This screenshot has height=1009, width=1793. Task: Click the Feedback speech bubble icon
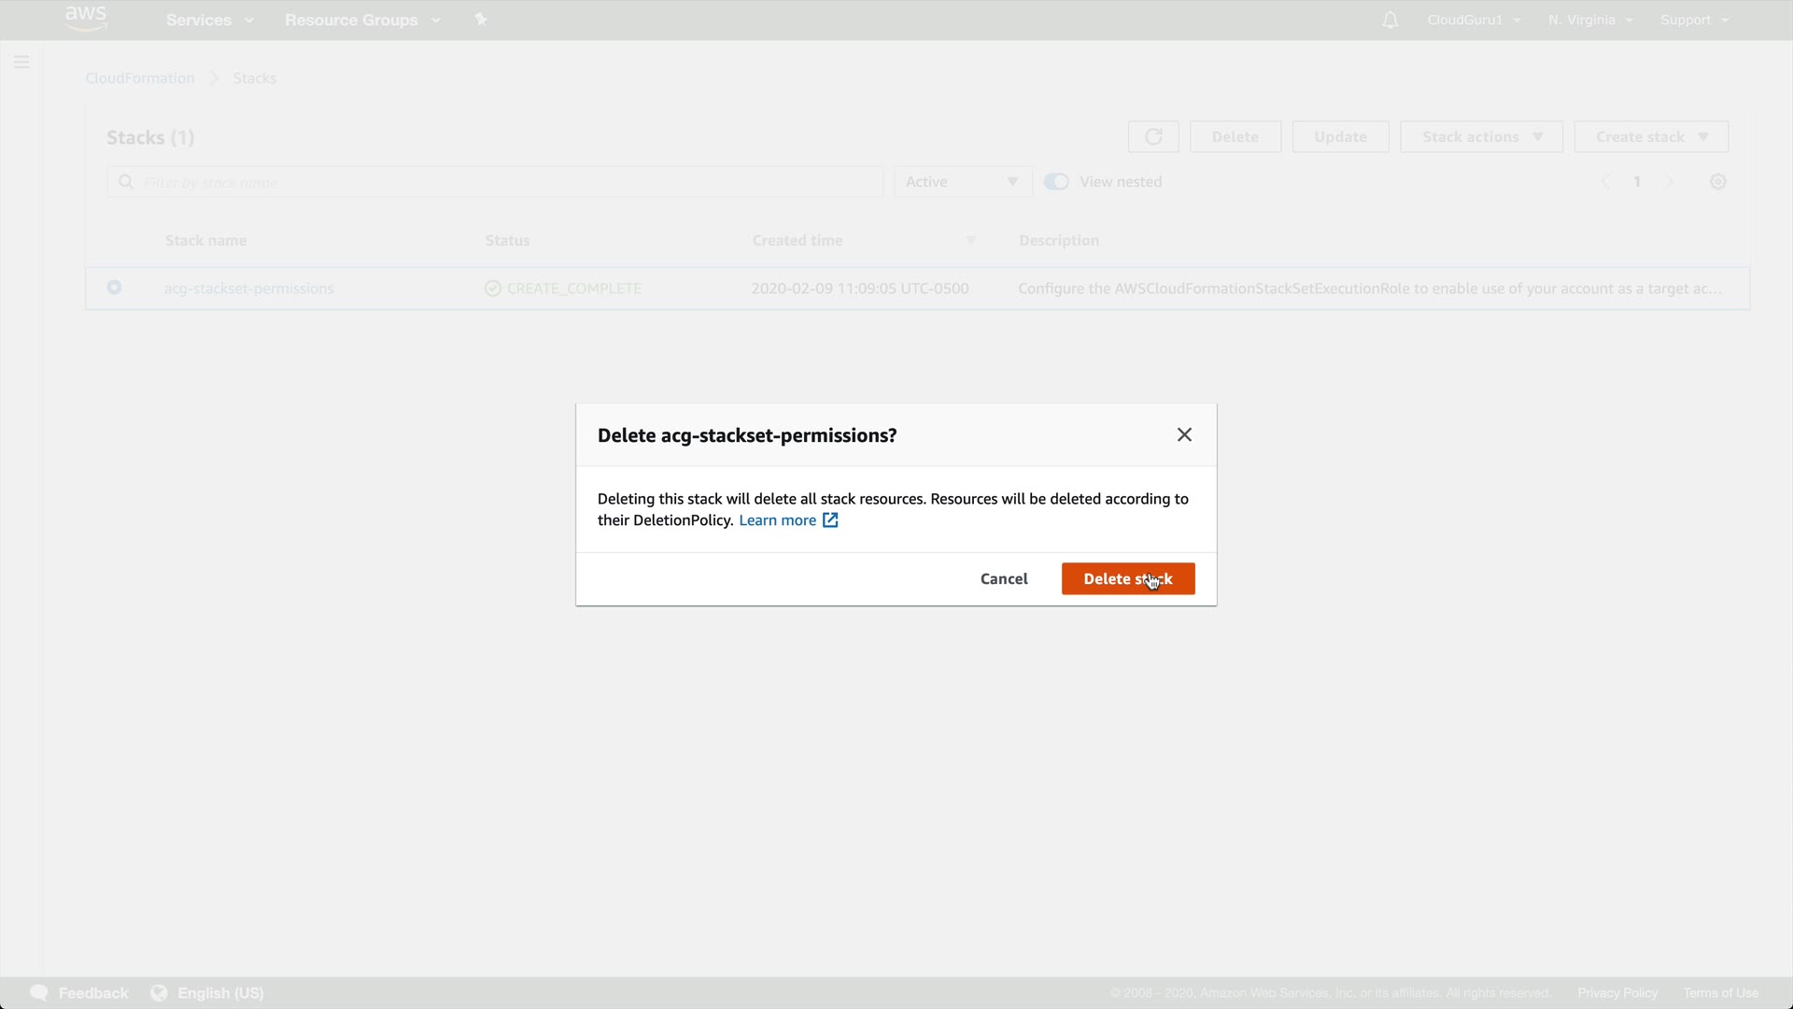[39, 992]
